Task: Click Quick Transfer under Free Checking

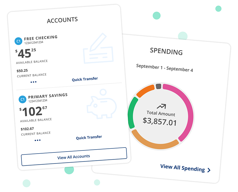Action: tap(85, 79)
